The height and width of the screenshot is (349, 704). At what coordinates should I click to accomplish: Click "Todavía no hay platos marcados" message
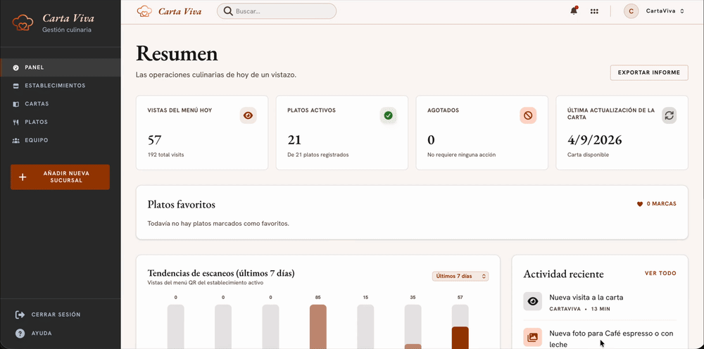[x=218, y=223]
